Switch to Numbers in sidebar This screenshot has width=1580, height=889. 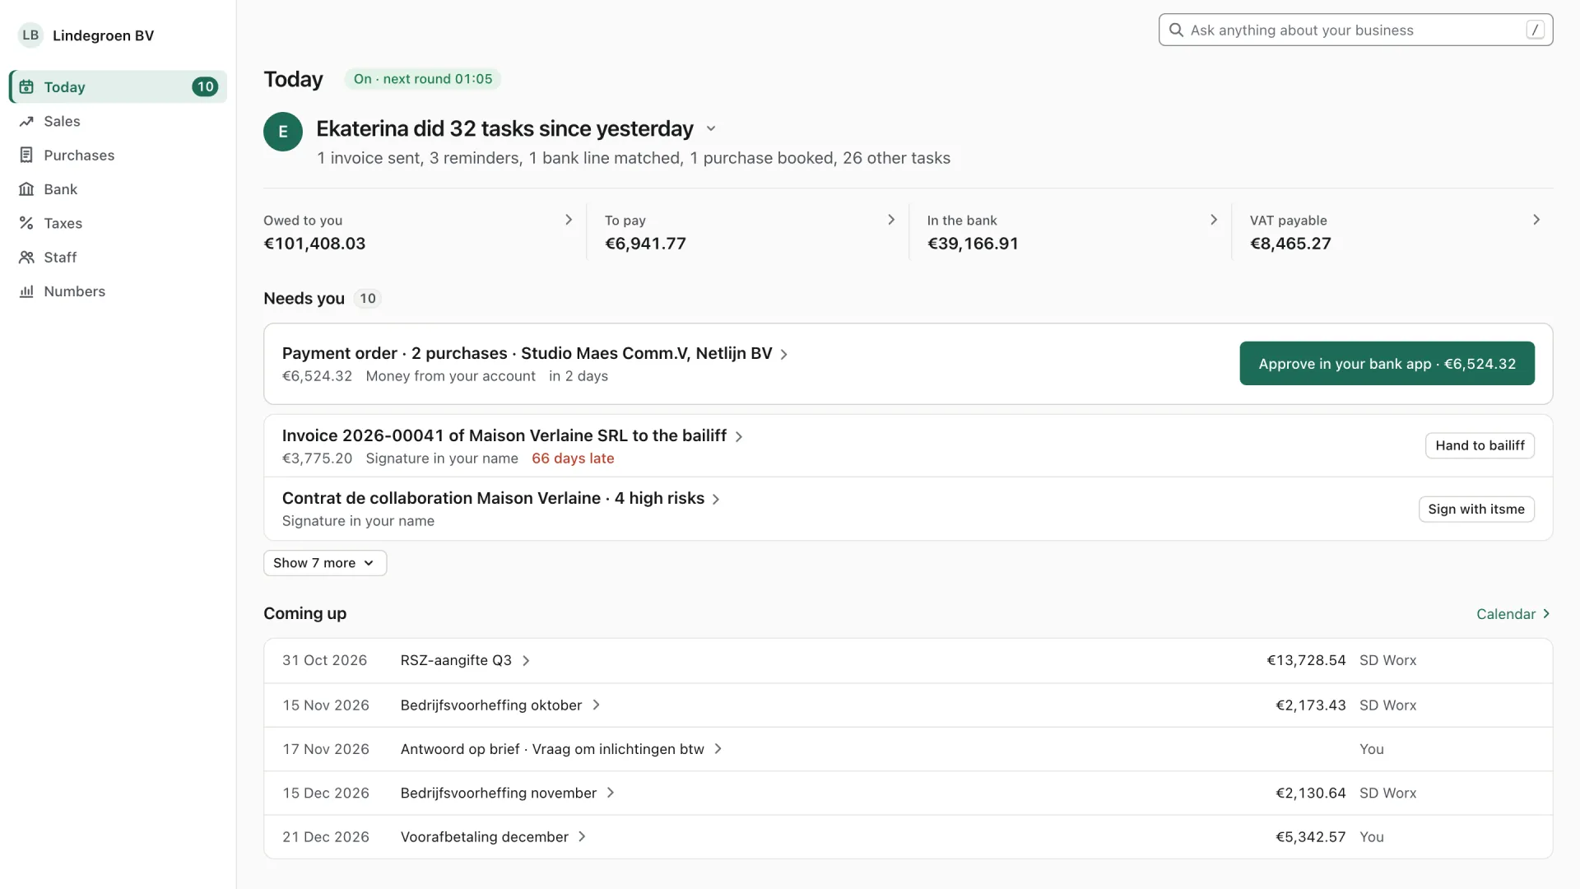tap(118, 291)
